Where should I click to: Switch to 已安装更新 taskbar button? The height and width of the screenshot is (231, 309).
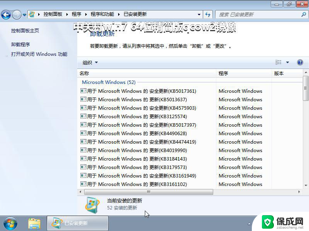(78, 223)
